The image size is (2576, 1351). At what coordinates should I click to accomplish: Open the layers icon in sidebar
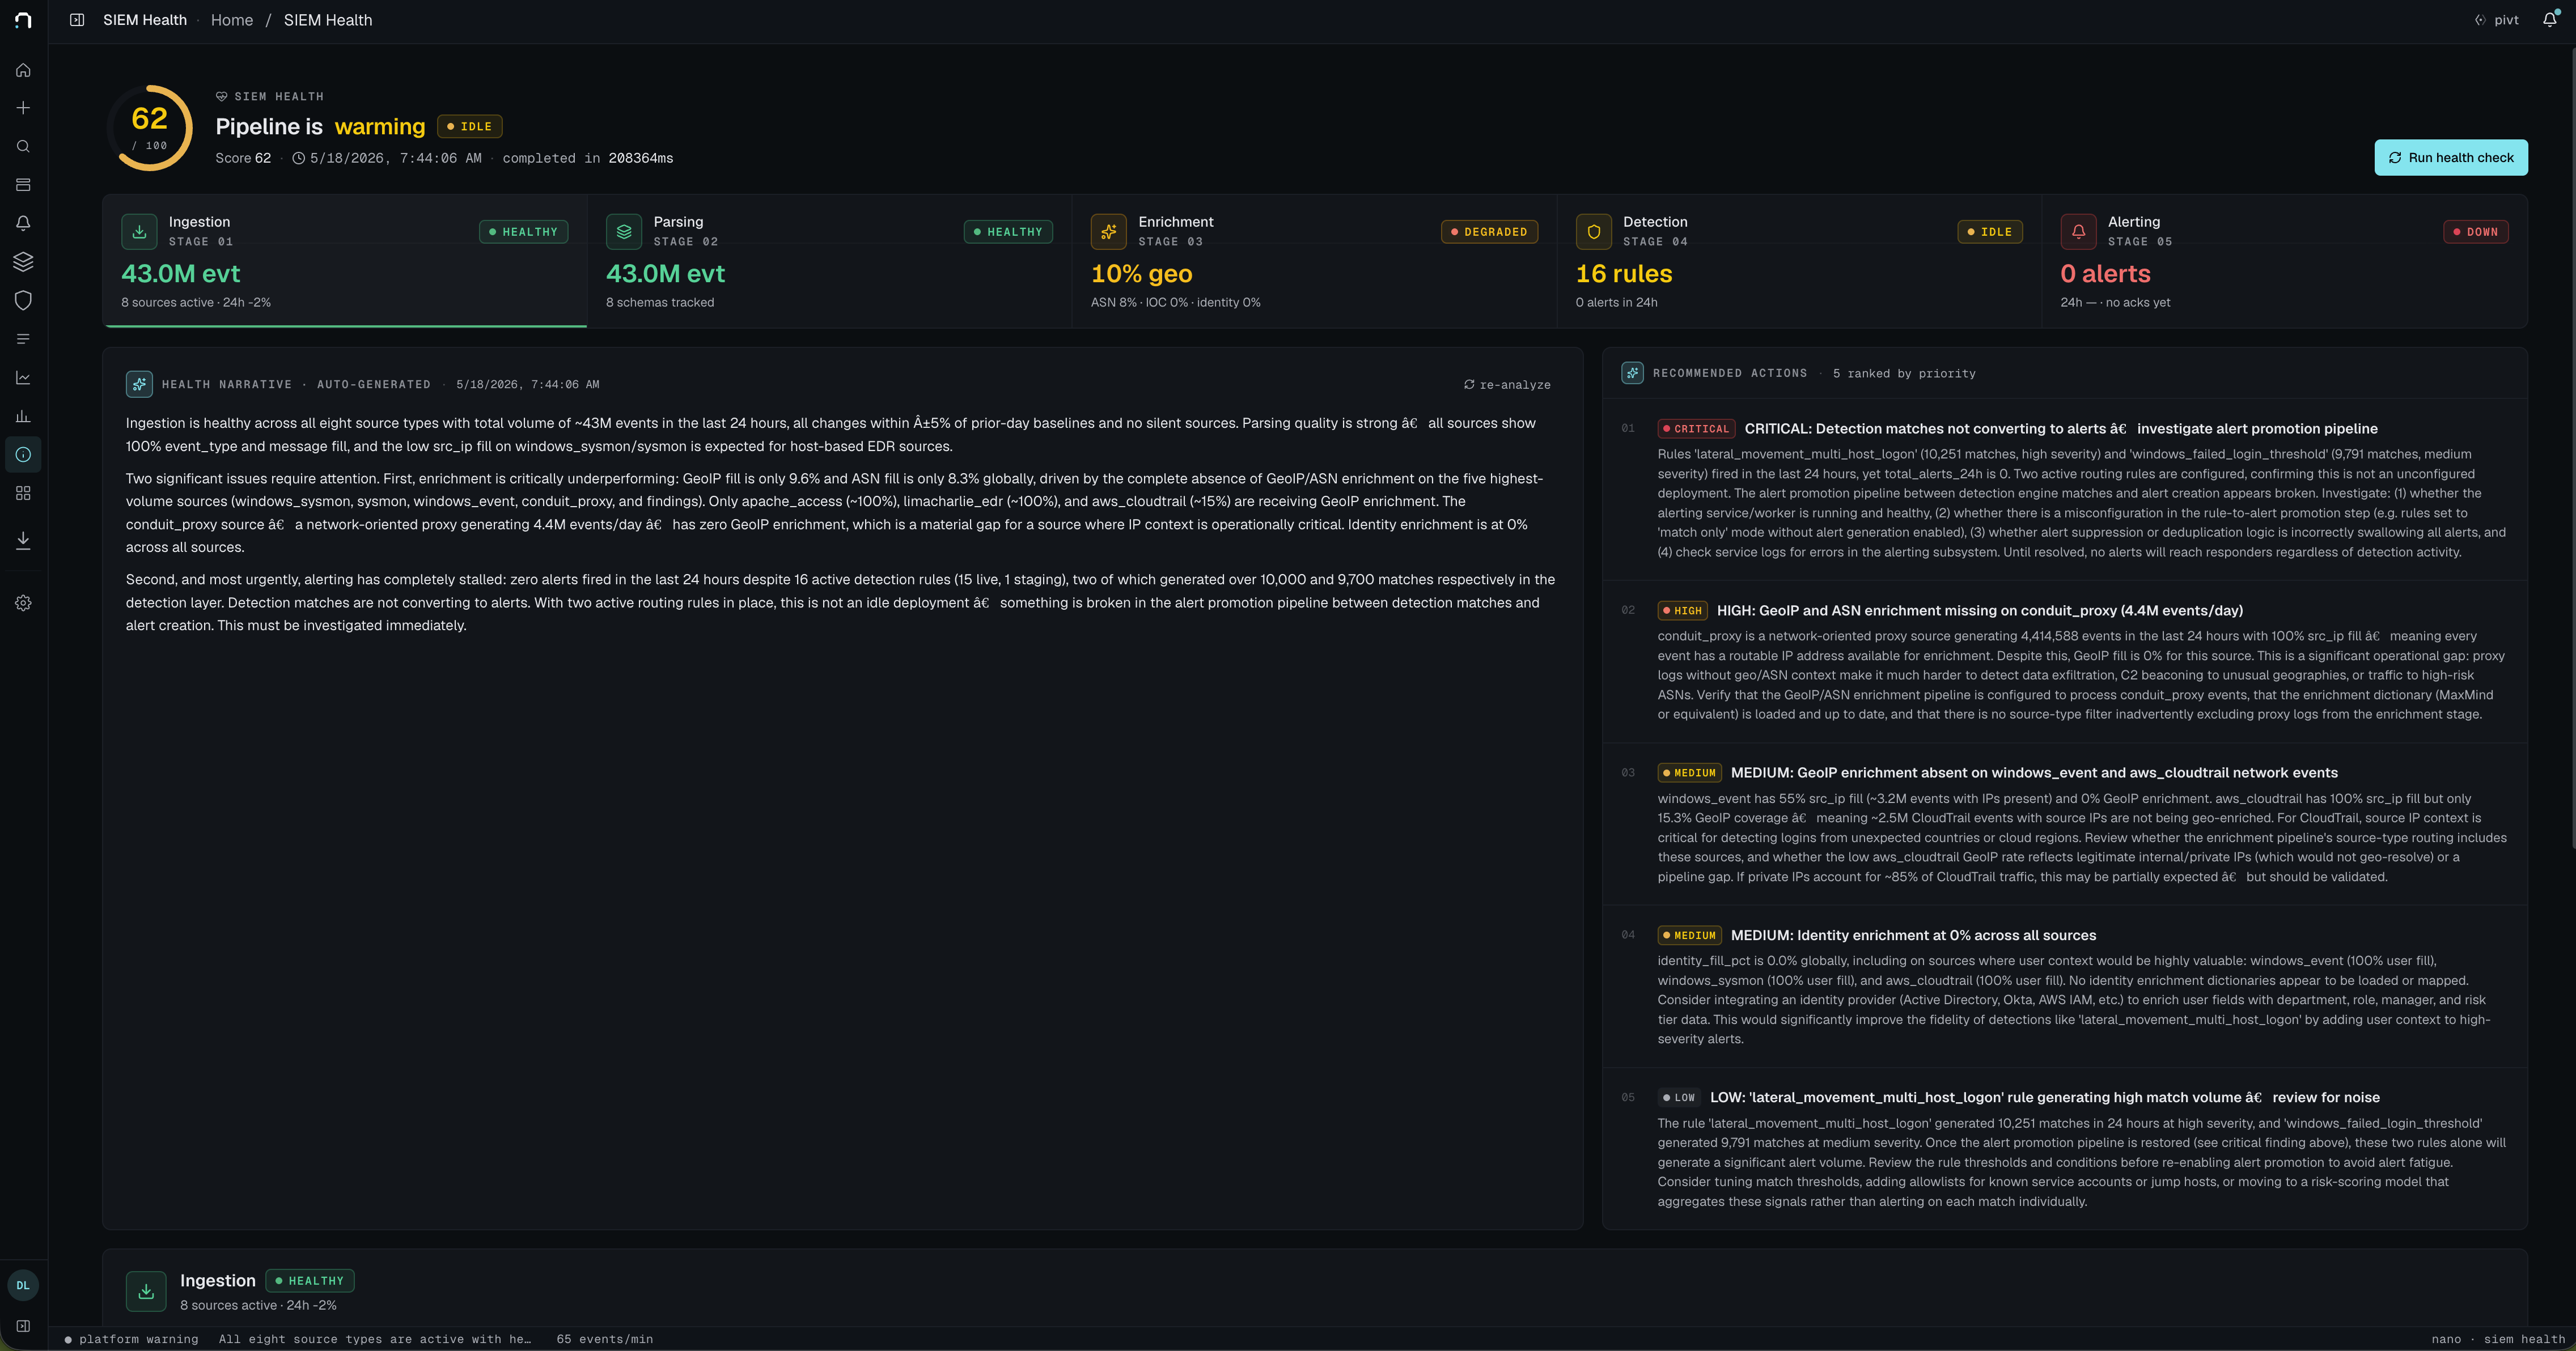point(23,262)
